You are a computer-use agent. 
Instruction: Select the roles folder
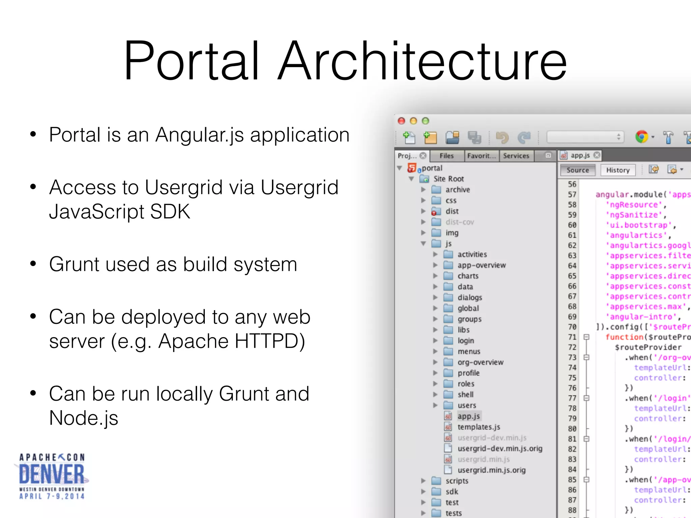pos(466,384)
